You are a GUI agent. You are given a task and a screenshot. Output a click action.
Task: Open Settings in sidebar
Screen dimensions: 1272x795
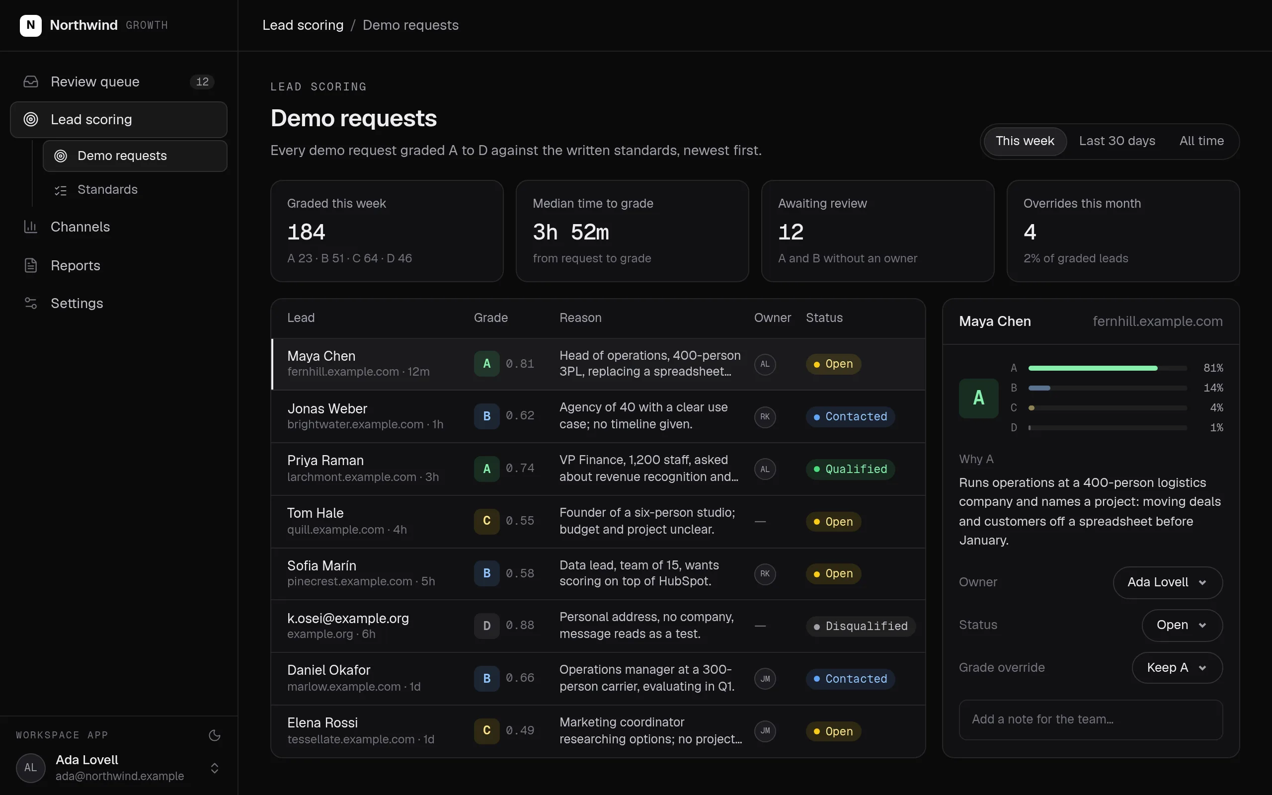click(x=119, y=304)
